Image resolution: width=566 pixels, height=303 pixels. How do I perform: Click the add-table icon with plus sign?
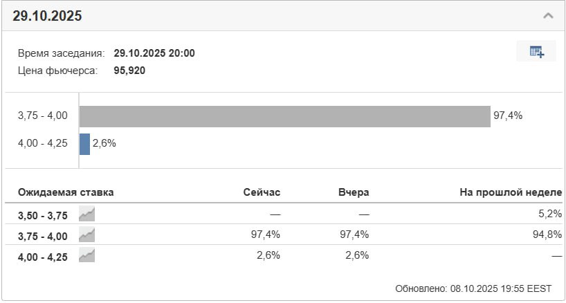tap(536, 51)
